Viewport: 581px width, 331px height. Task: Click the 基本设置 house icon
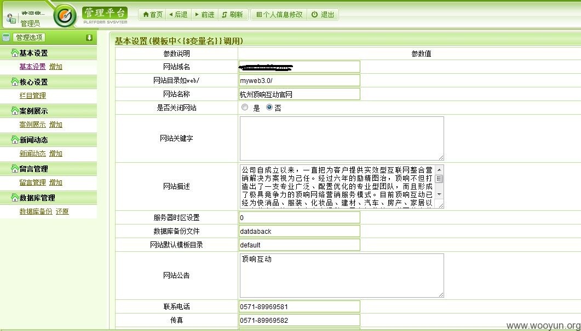click(x=14, y=53)
